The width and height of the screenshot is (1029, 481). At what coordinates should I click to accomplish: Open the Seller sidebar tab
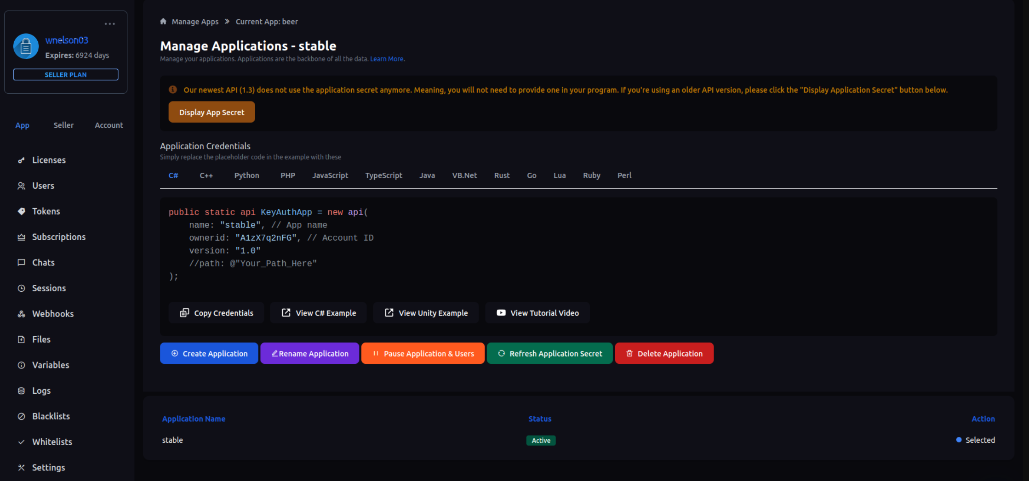63,125
